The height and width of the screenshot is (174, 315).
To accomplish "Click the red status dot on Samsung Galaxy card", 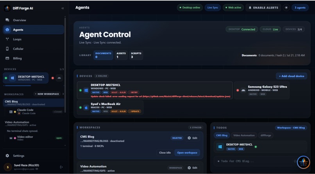I will coord(238,90).
